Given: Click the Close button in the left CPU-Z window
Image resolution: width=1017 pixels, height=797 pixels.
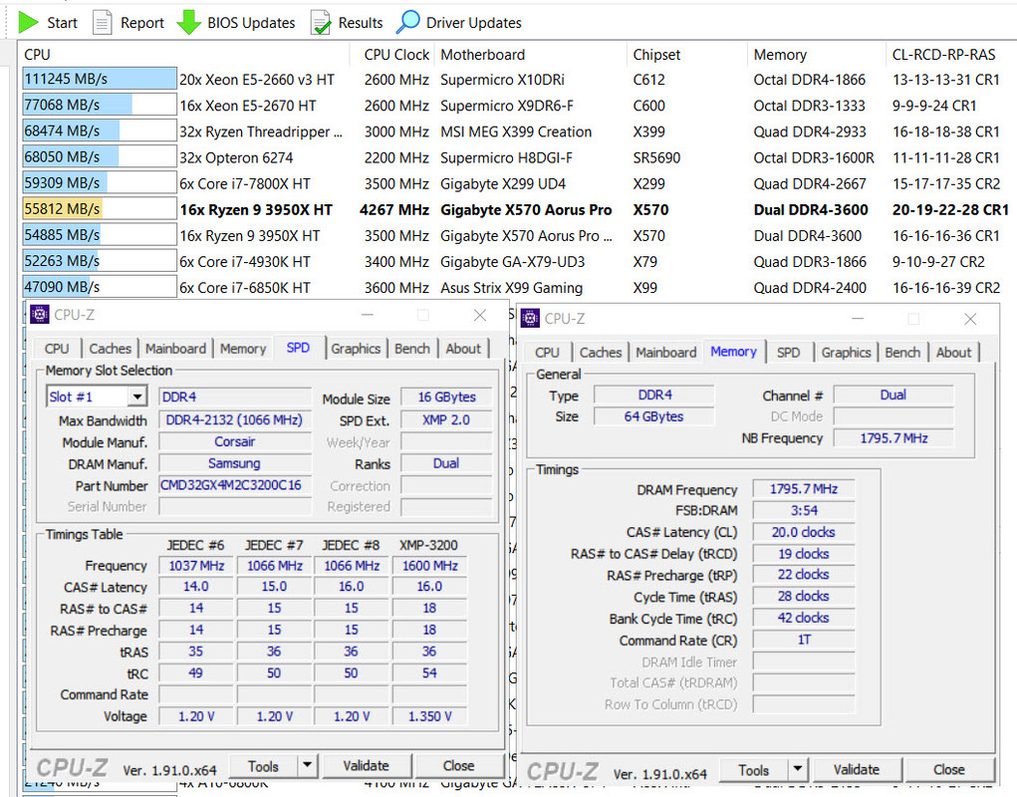Looking at the screenshot, I should pyautogui.click(x=458, y=766).
